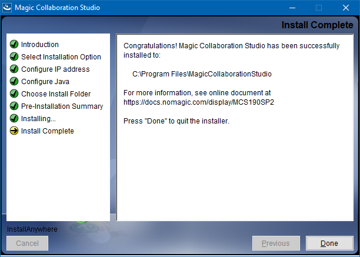Click the Cancel button
Image resolution: width=360 pixels, height=257 pixels.
point(27,243)
